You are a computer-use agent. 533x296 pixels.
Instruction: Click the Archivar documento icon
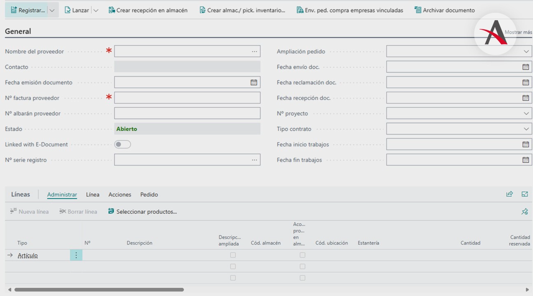[418, 10]
